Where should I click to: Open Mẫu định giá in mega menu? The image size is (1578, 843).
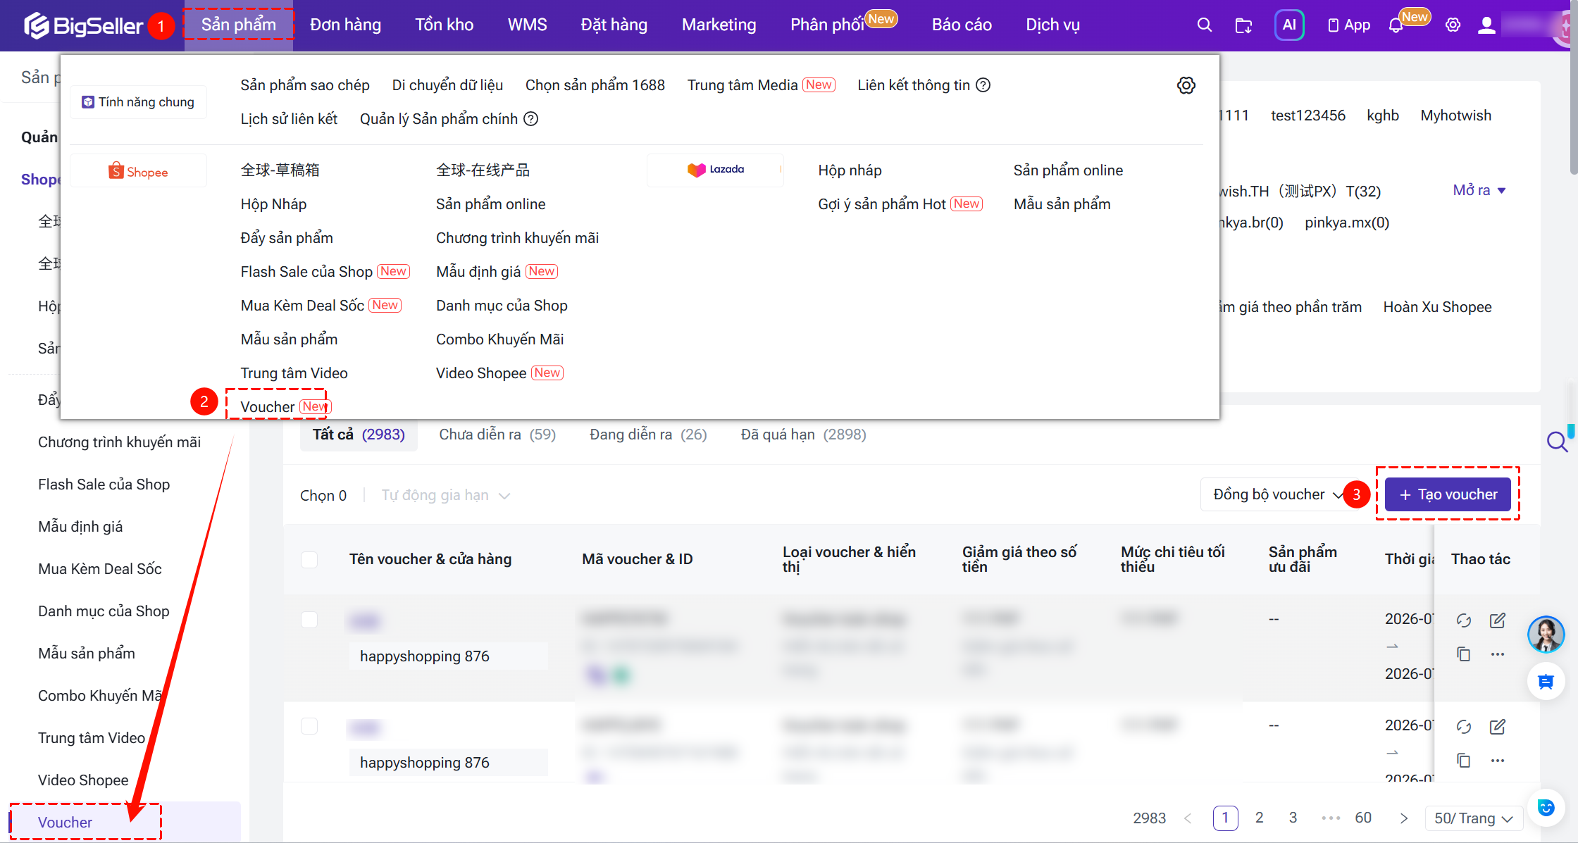478,272
